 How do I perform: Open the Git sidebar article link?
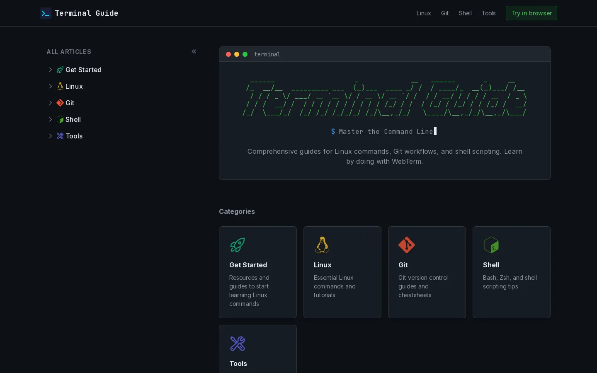[70, 103]
